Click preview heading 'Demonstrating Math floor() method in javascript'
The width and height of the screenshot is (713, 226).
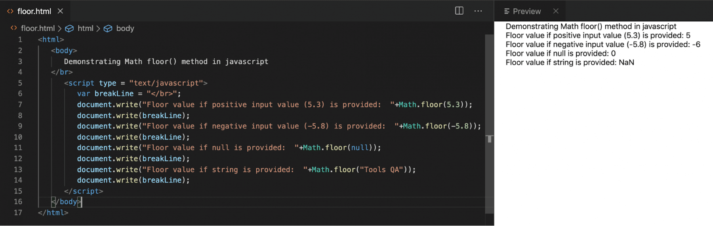(x=591, y=26)
